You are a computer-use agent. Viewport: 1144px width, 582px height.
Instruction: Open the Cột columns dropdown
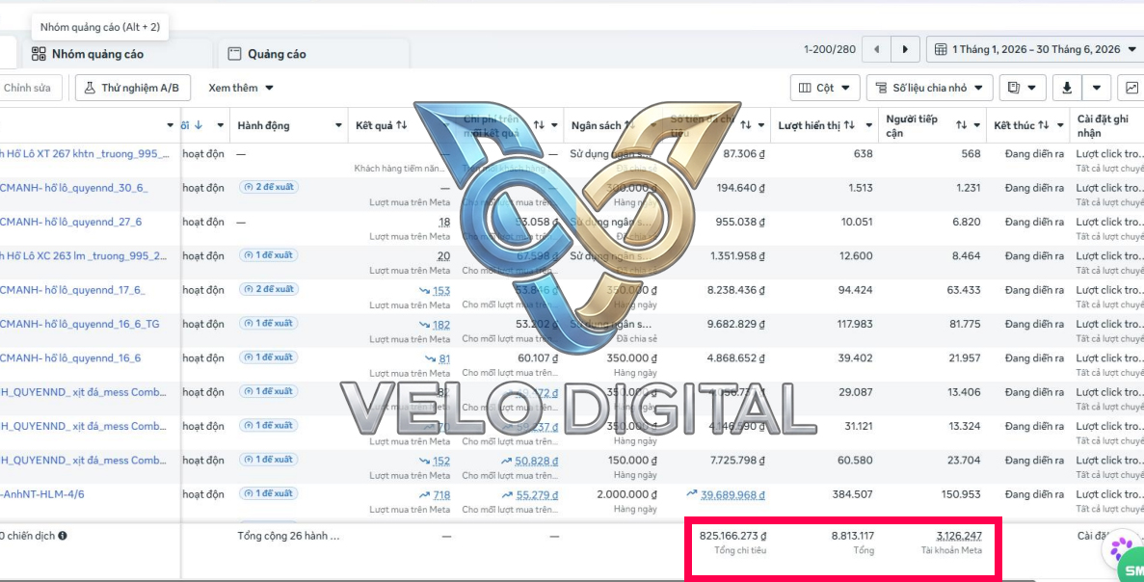825,88
